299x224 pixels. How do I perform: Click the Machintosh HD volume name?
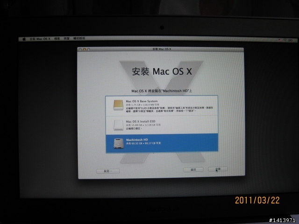pyautogui.click(x=137, y=140)
